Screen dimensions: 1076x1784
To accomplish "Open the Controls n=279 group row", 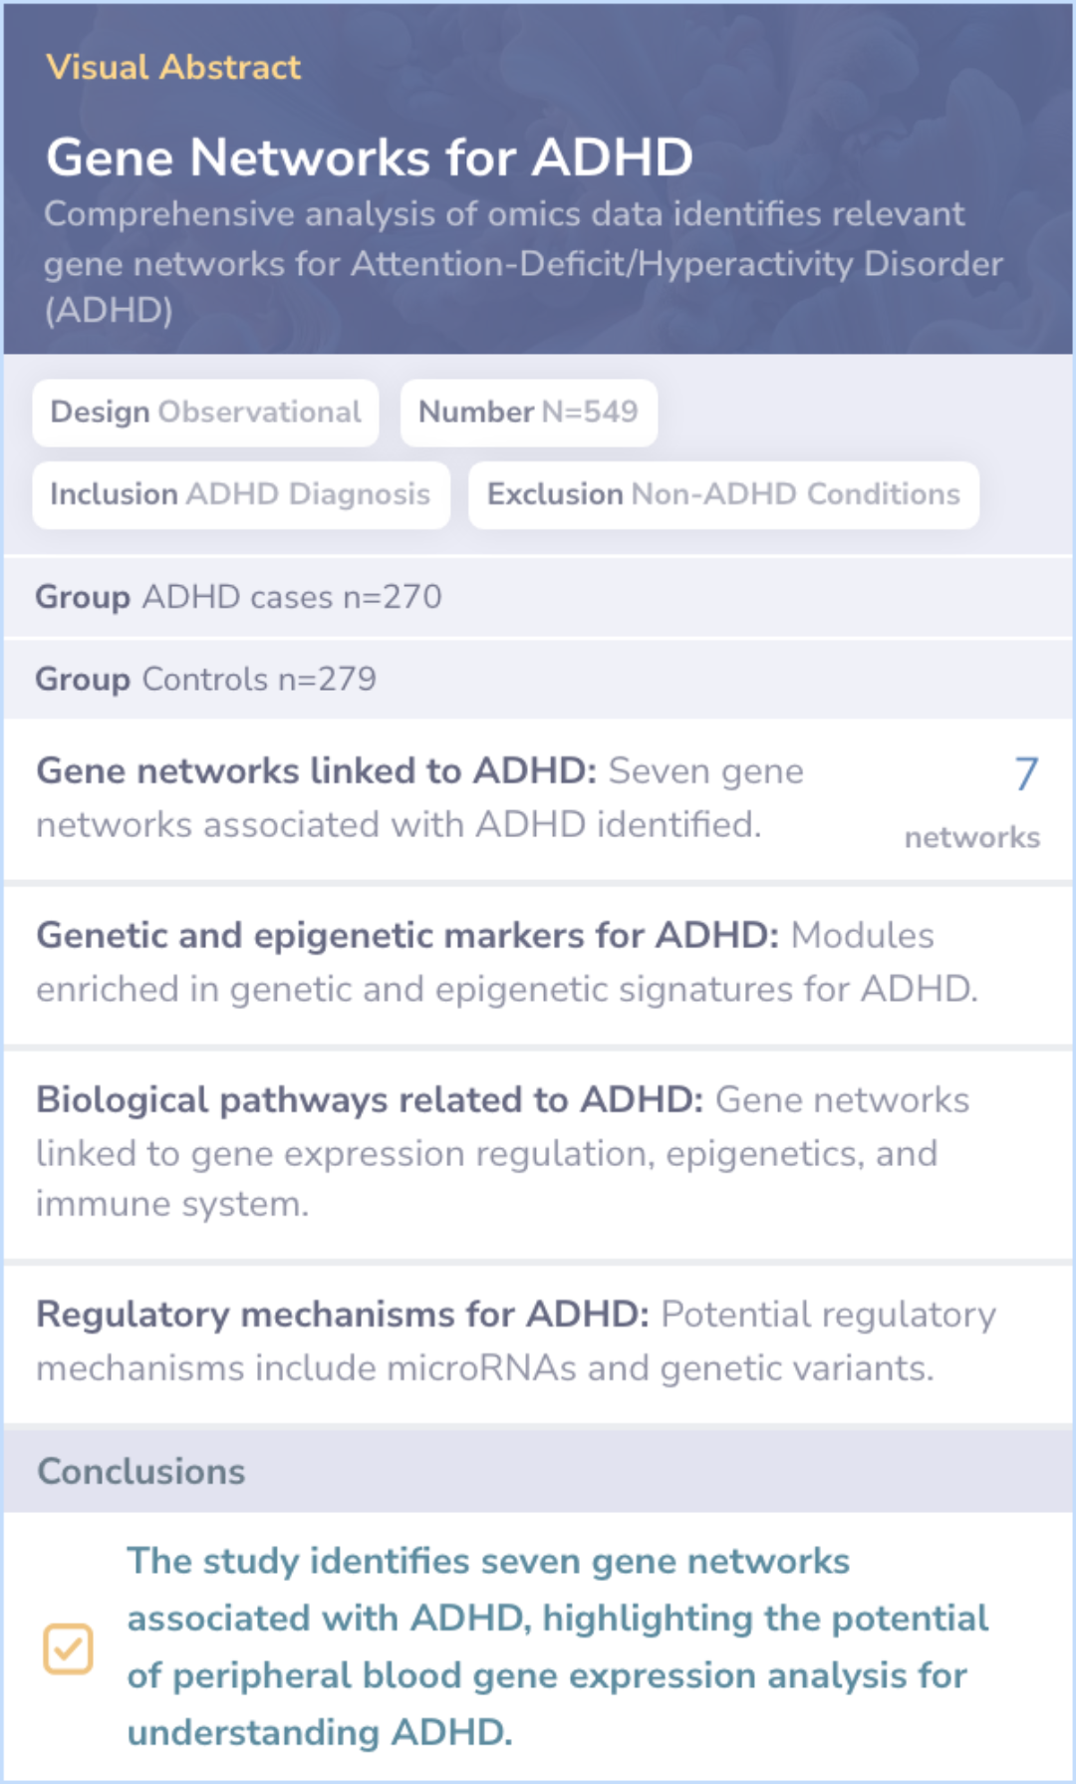I will [x=538, y=680].
